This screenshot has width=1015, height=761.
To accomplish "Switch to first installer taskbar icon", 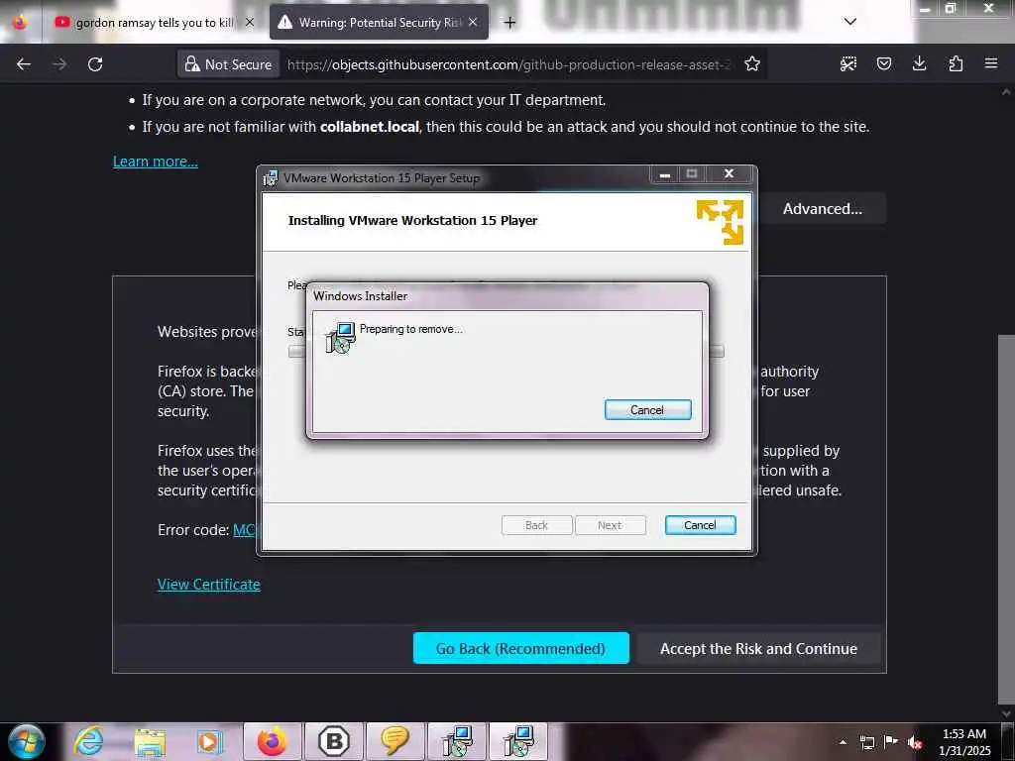I will click(x=457, y=741).
